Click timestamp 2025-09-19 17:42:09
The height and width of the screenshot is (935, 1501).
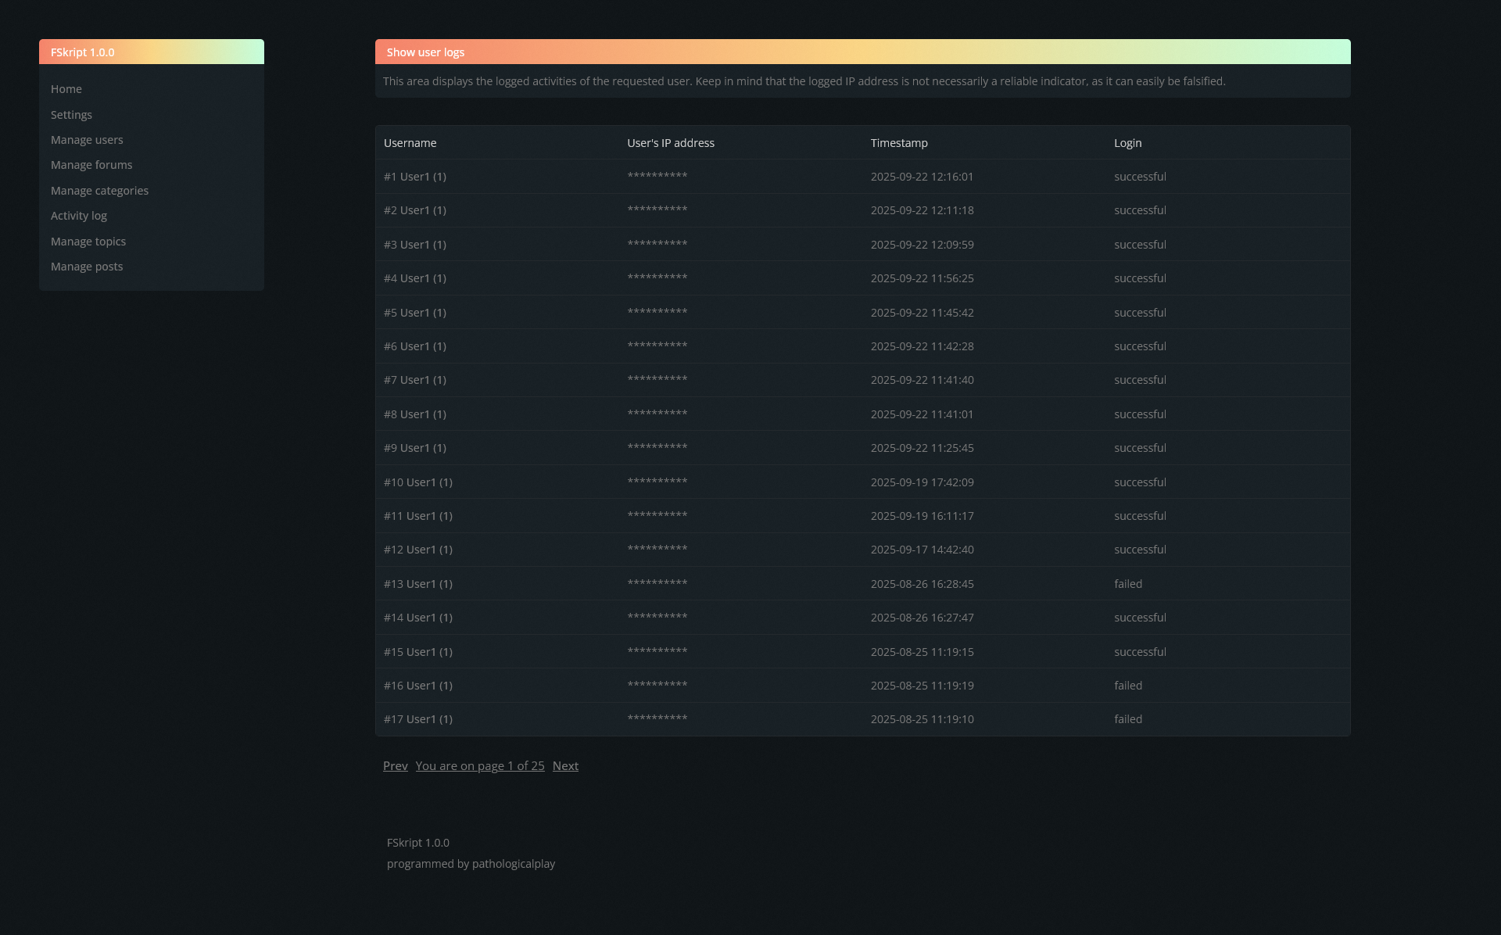click(922, 482)
